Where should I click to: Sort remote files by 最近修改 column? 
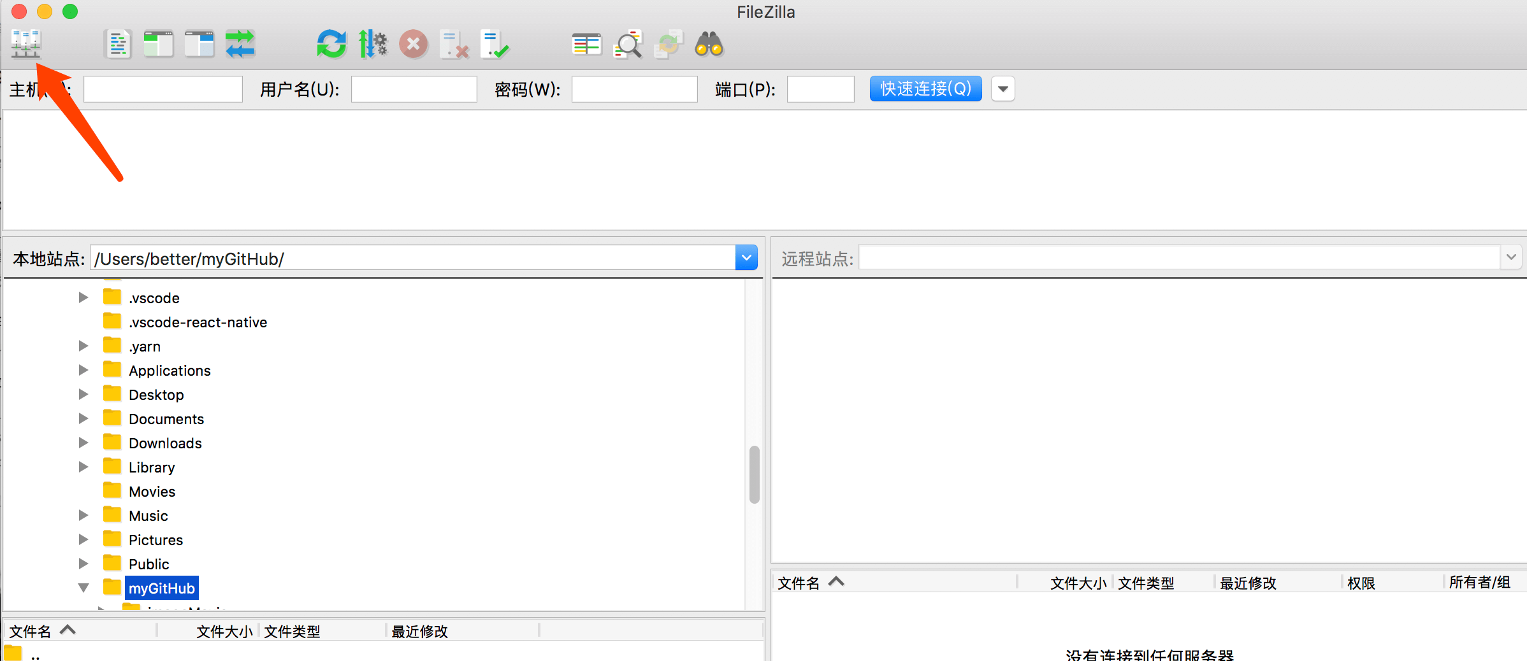[1279, 583]
